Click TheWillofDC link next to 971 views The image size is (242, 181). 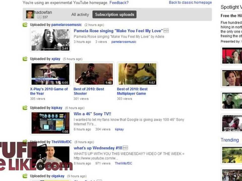(124, 163)
